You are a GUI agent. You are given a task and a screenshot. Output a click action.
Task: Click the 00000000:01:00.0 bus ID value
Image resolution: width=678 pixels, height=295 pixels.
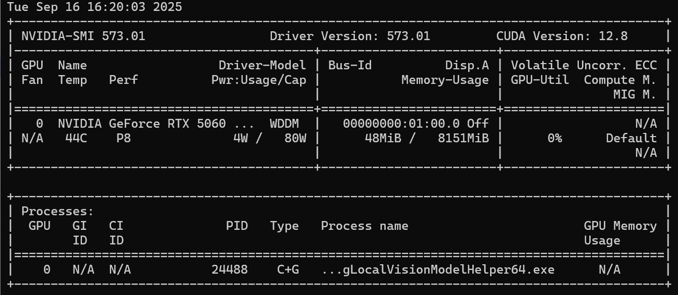coord(401,124)
